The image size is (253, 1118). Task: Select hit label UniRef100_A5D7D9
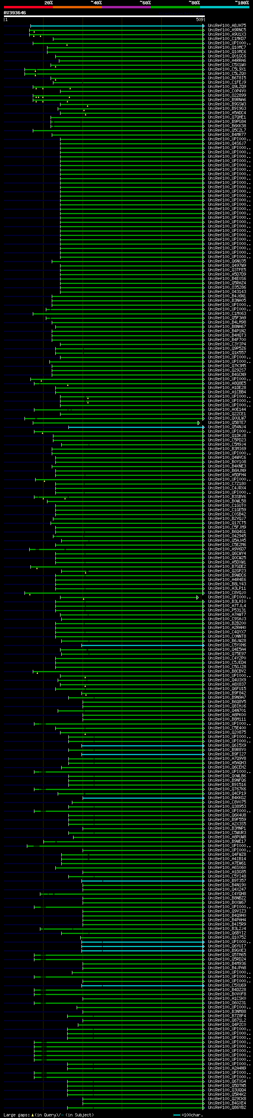[x=227, y=274]
